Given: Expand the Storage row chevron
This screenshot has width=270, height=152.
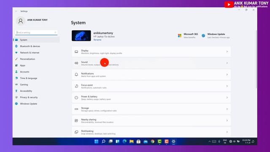Looking at the screenshot, I should pos(227,109).
